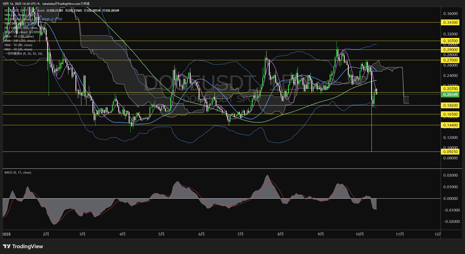The width and height of the screenshot is (465, 254).
Task: Click the 2月 label on time axis
Action: (x=46, y=234)
